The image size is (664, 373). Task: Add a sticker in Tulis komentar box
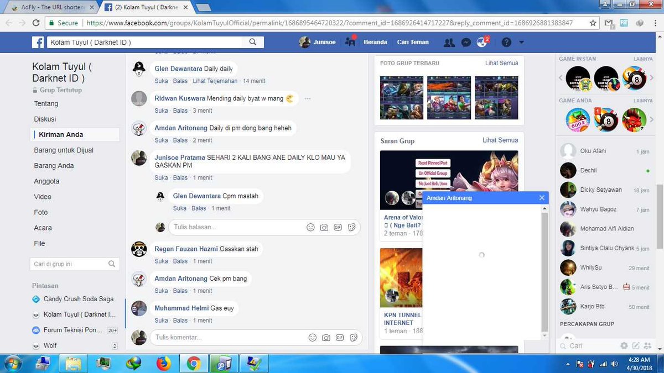click(354, 337)
